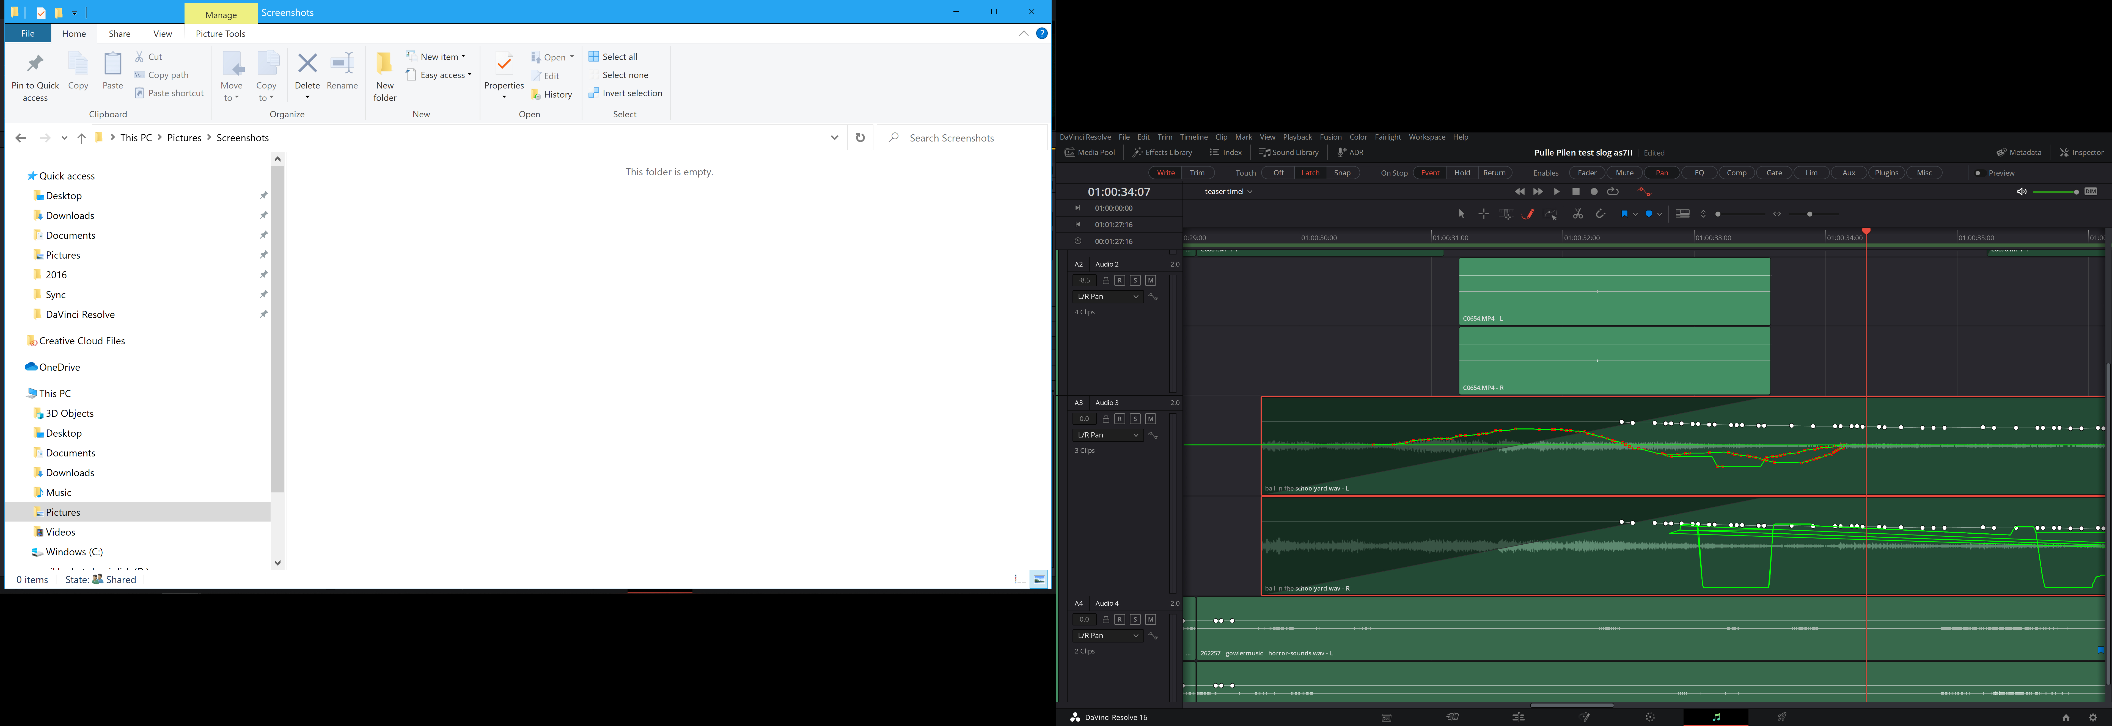Open Picture Tools tab in Explorer
Image resolution: width=2112 pixels, height=726 pixels.
221,34
